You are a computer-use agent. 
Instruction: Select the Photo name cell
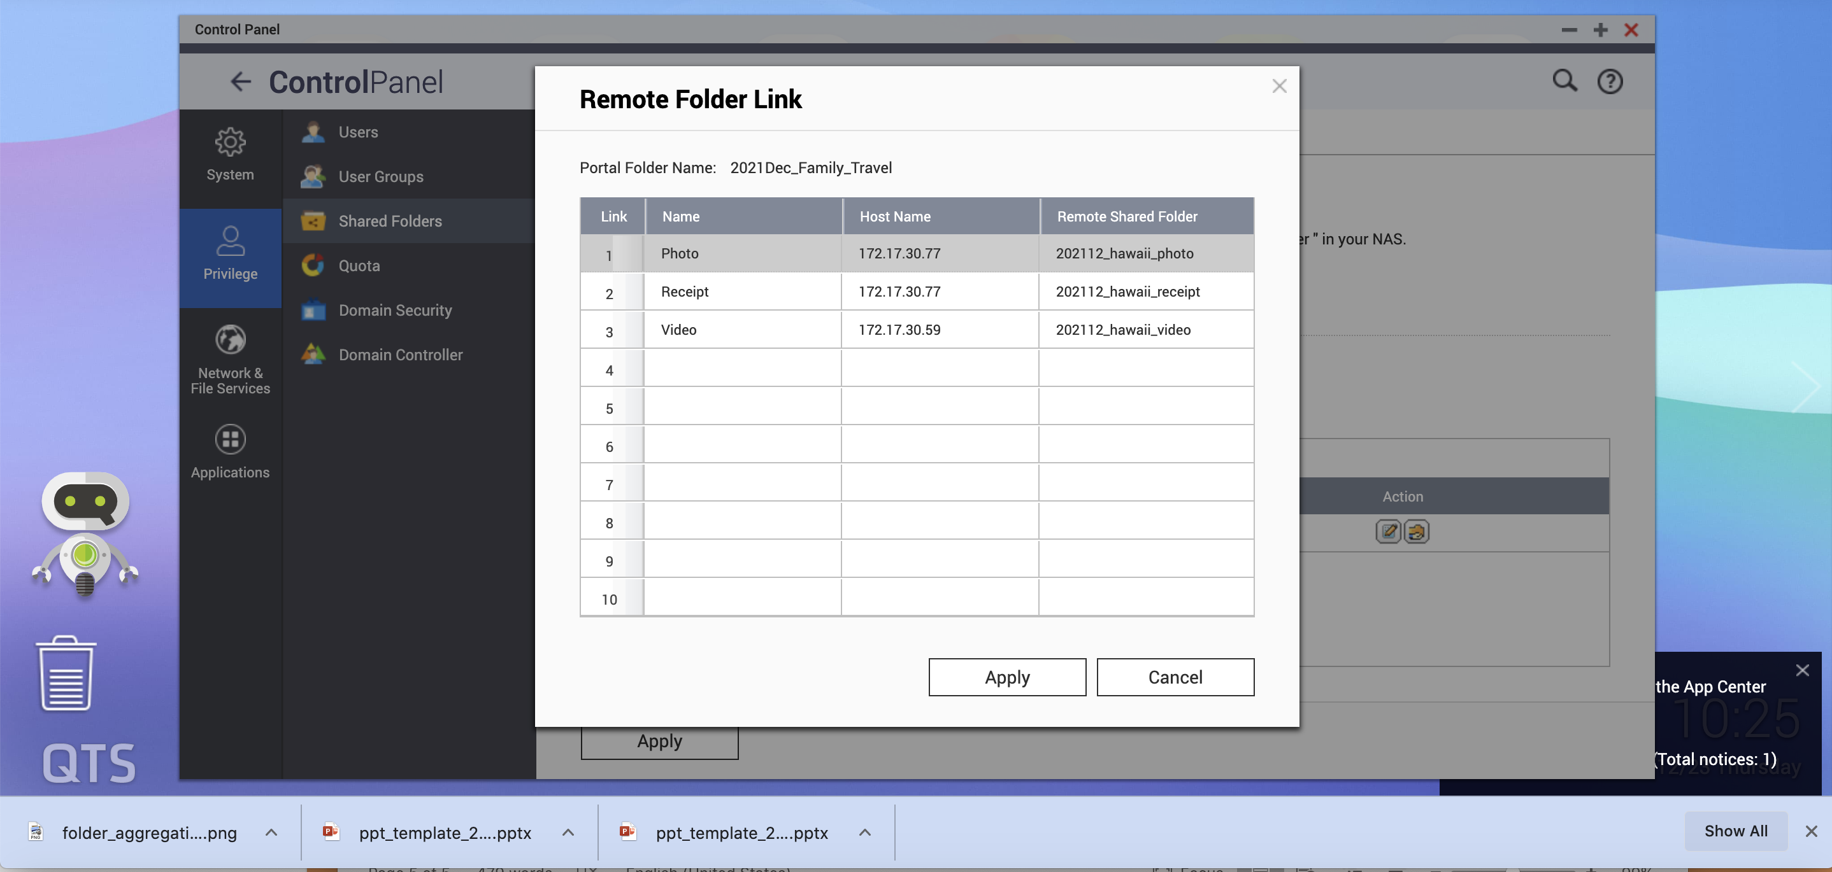(x=743, y=254)
